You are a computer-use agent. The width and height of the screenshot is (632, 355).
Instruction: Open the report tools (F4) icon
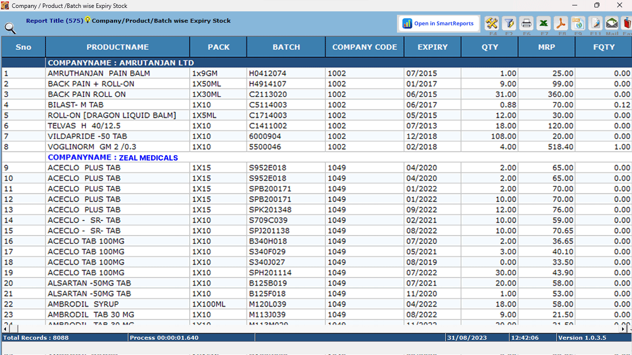point(492,23)
